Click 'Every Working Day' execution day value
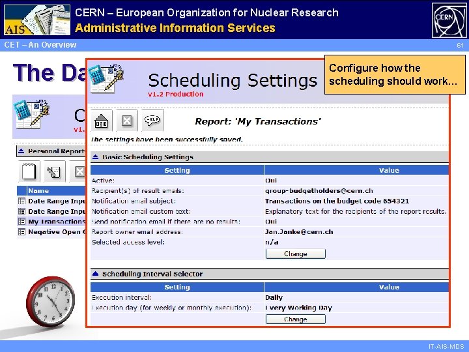 click(x=299, y=308)
